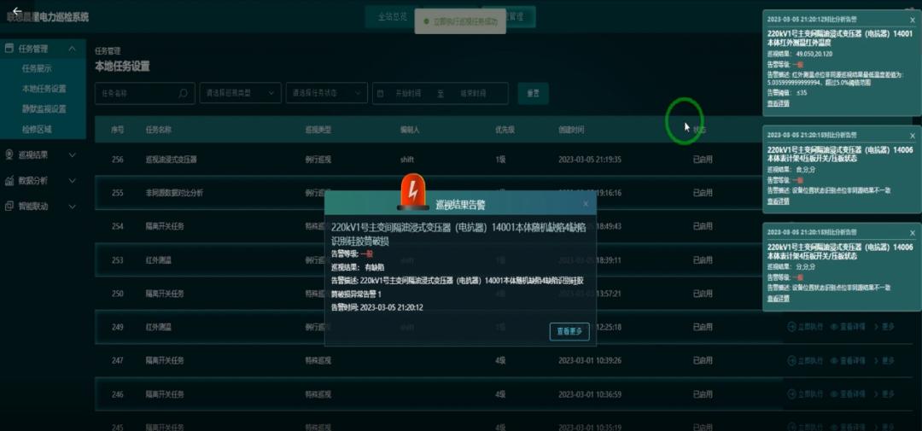This screenshot has width=922, height=431.
Task: Expand the 数据分析 menu chevron
Action: pyautogui.click(x=72, y=181)
